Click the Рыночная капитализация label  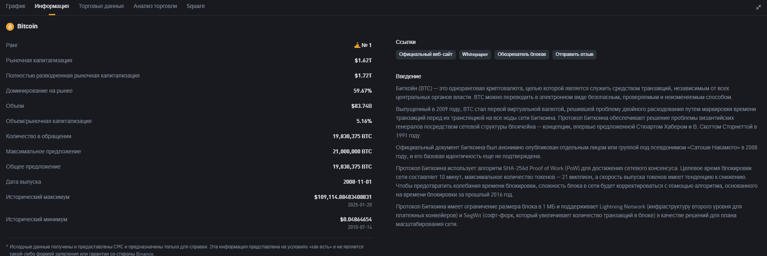tap(39, 60)
